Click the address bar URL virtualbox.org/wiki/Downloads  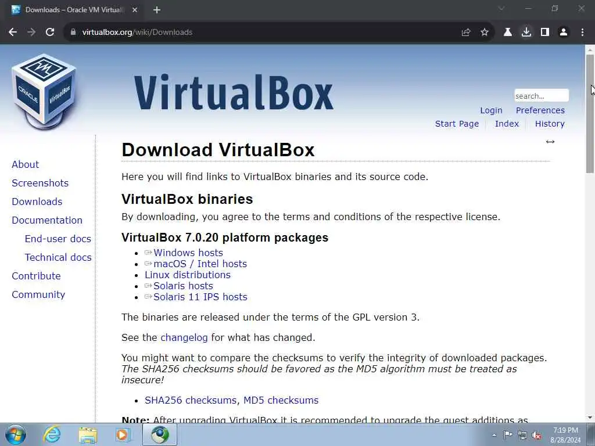[137, 33]
